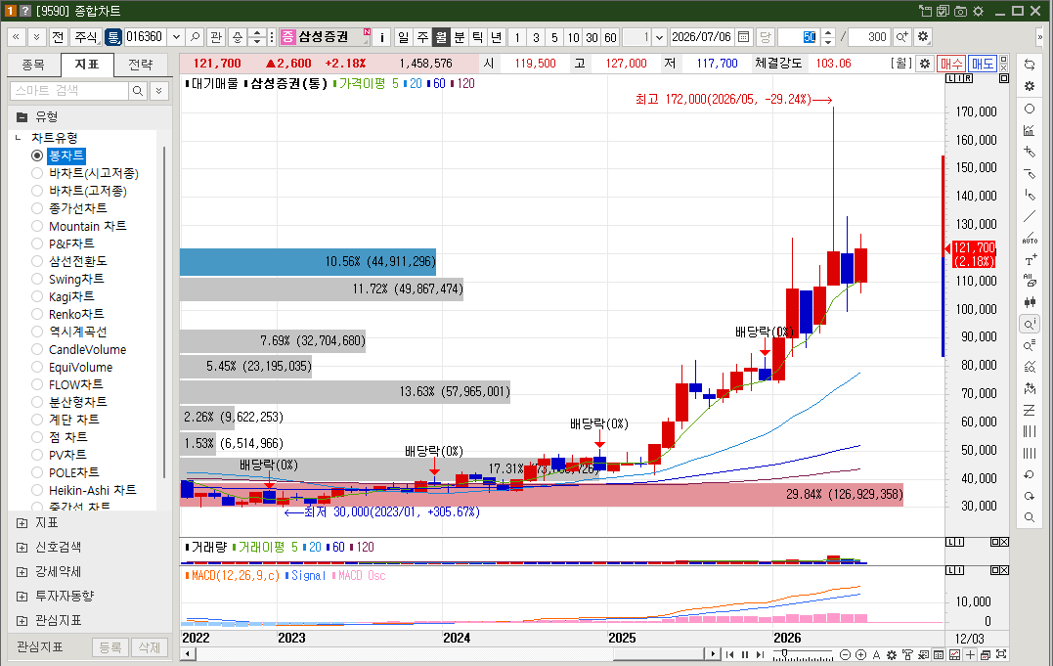Skip to first bar playback button
1053x666 pixels.
point(730,654)
